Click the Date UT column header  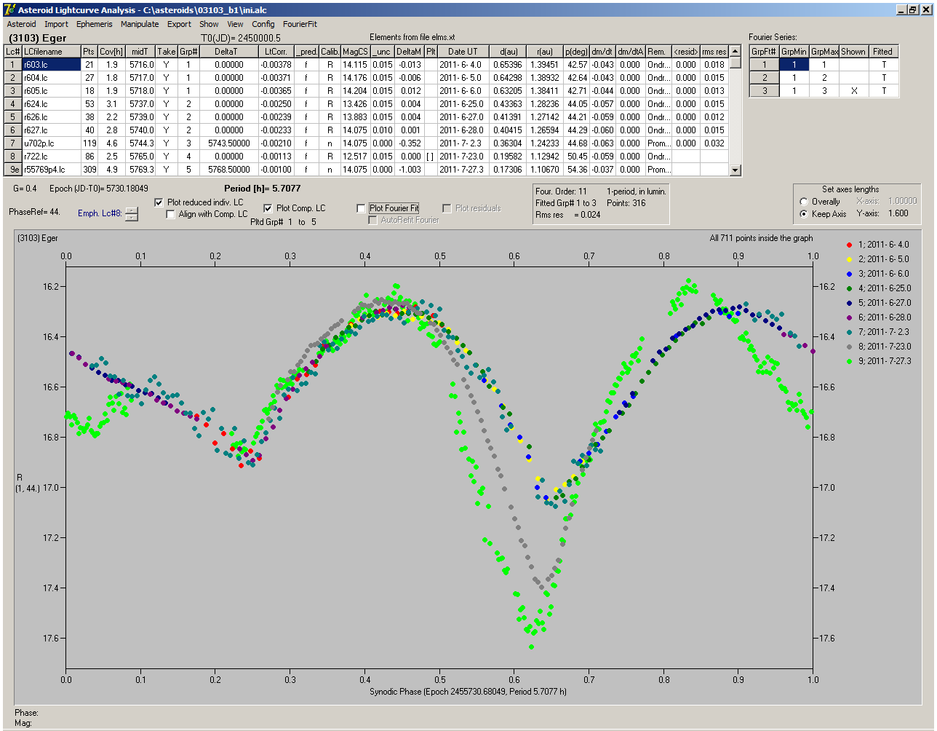[x=463, y=52]
